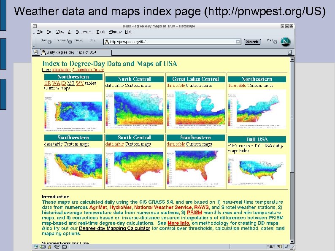Open the Back button history dropdown arrow
The height and width of the screenshot is (251, 335).
tap(49, 42)
